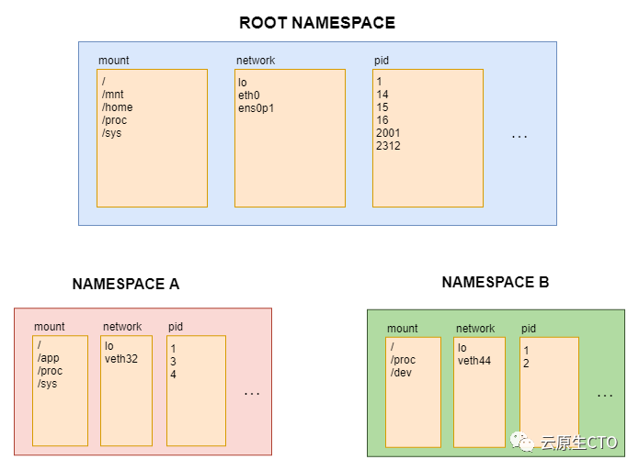Select the pid label in Namespace A
Screen dimensions: 639x471
pos(176,327)
